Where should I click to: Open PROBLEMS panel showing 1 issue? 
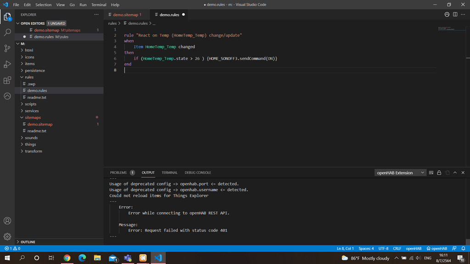[119, 172]
